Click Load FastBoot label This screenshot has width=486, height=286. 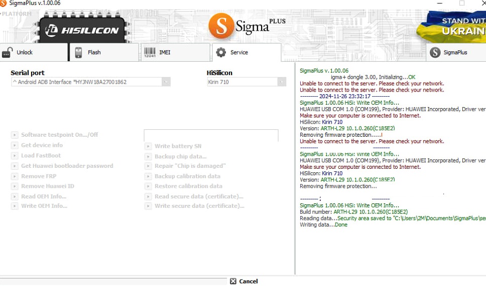click(x=41, y=156)
